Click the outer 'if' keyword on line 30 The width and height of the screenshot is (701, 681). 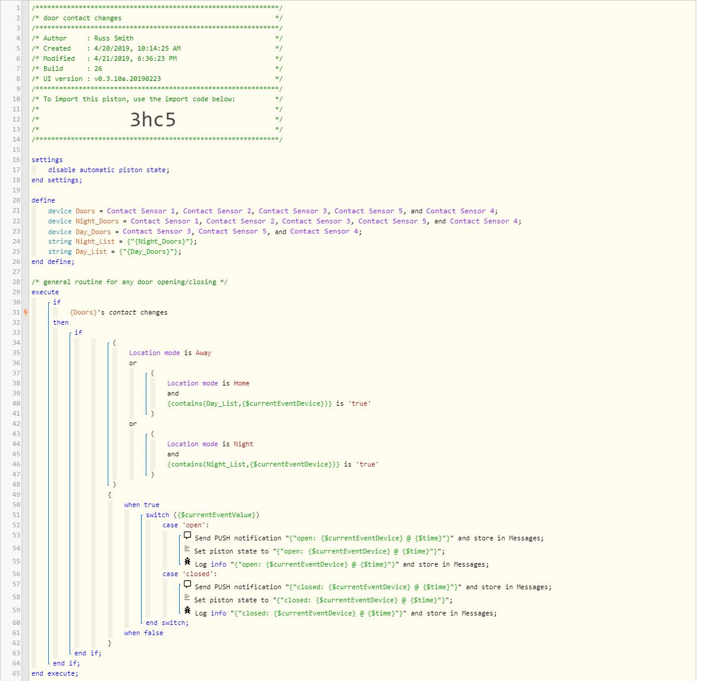click(57, 302)
